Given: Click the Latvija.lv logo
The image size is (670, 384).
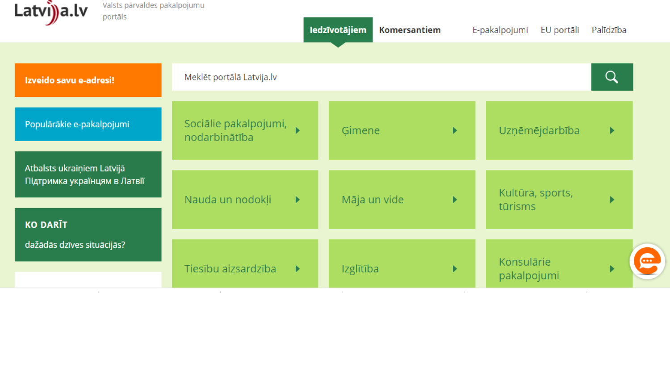Looking at the screenshot, I should tap(51, 12).
